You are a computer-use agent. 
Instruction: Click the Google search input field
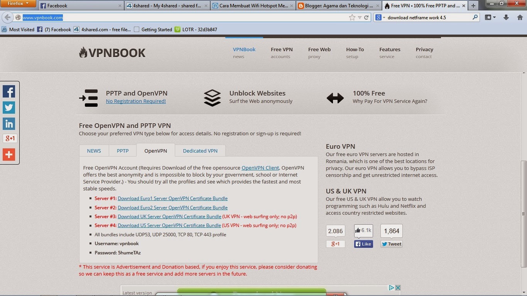[x=428, y=17]
